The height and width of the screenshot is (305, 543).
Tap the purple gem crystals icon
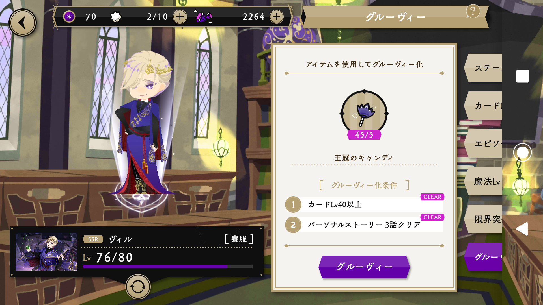point(204,17)
